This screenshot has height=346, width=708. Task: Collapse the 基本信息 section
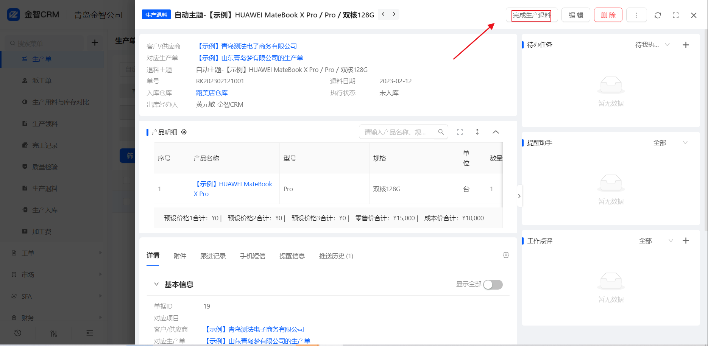(x=156, y=284)
